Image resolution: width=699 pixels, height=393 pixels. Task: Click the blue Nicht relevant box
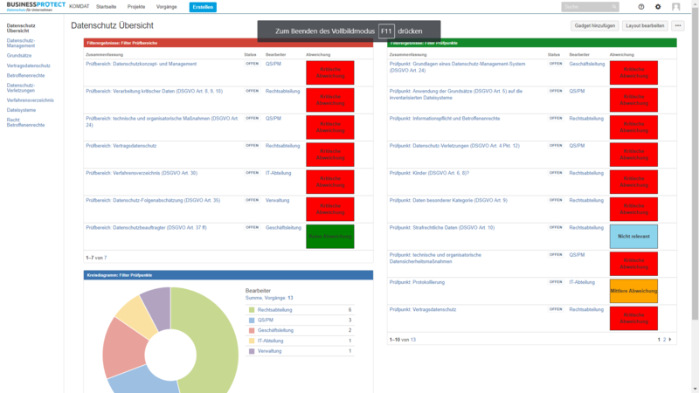point(633,236)
